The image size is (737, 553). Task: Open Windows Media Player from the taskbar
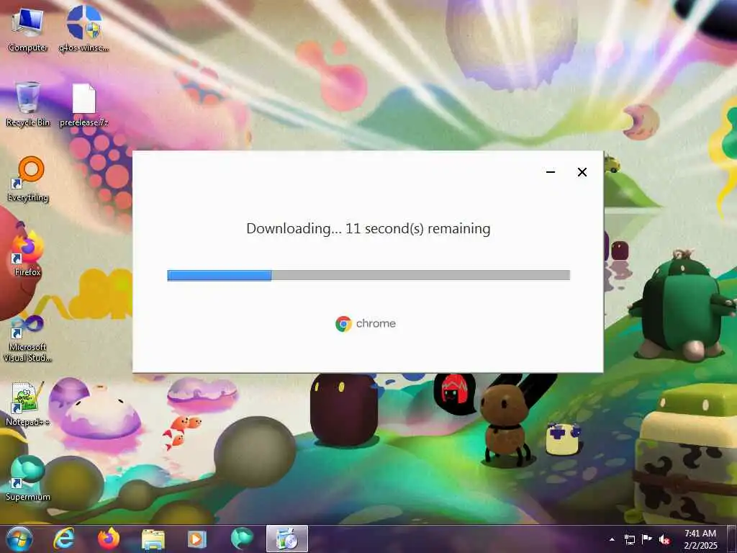197,539
